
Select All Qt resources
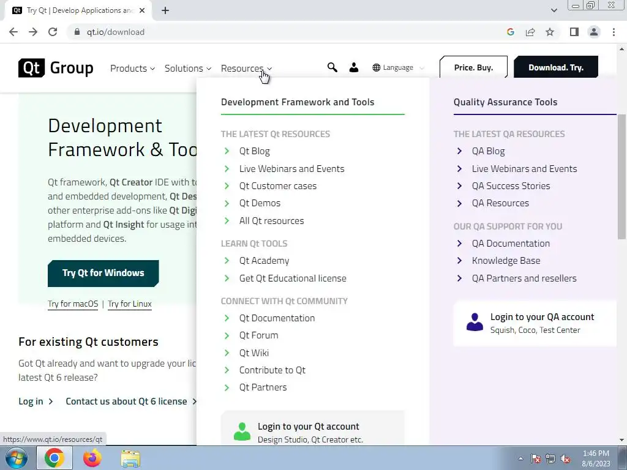click(271, 220)
